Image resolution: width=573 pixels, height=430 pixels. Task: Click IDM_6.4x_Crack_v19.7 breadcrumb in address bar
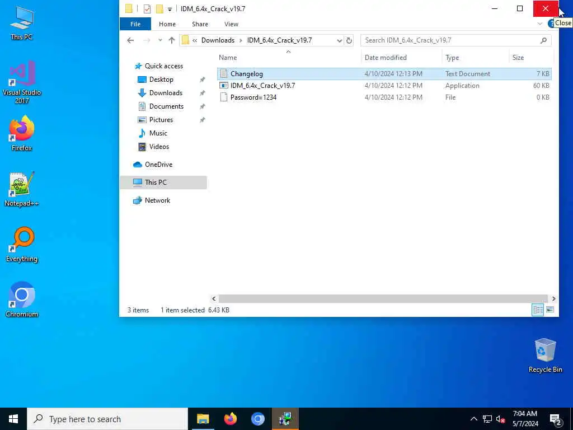[x=279, y=40]
